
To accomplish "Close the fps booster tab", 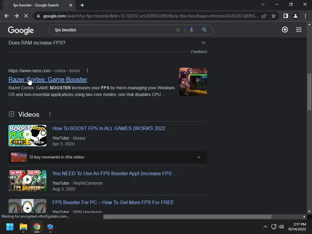I will pos(71,5).
